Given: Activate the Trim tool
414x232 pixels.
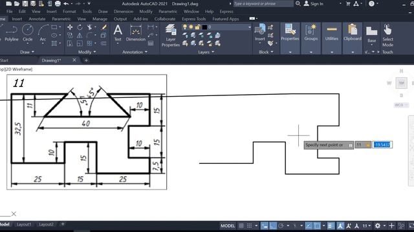Looking at the screenshot, I should pyautogui.click(x=90, y=27).
